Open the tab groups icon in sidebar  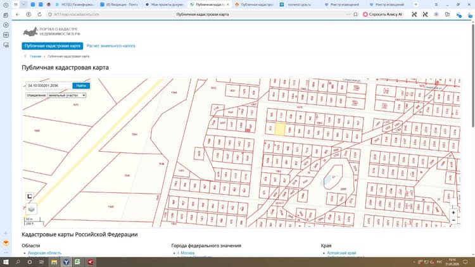pyautogui.click(x=6, y=15)
